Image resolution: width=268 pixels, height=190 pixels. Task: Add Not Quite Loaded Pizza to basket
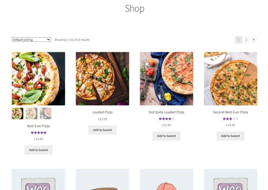(x=166, y=136)
